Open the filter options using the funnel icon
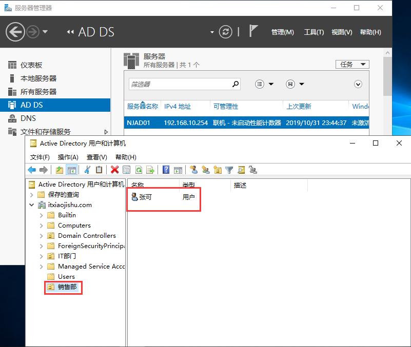 pos(229,170)
